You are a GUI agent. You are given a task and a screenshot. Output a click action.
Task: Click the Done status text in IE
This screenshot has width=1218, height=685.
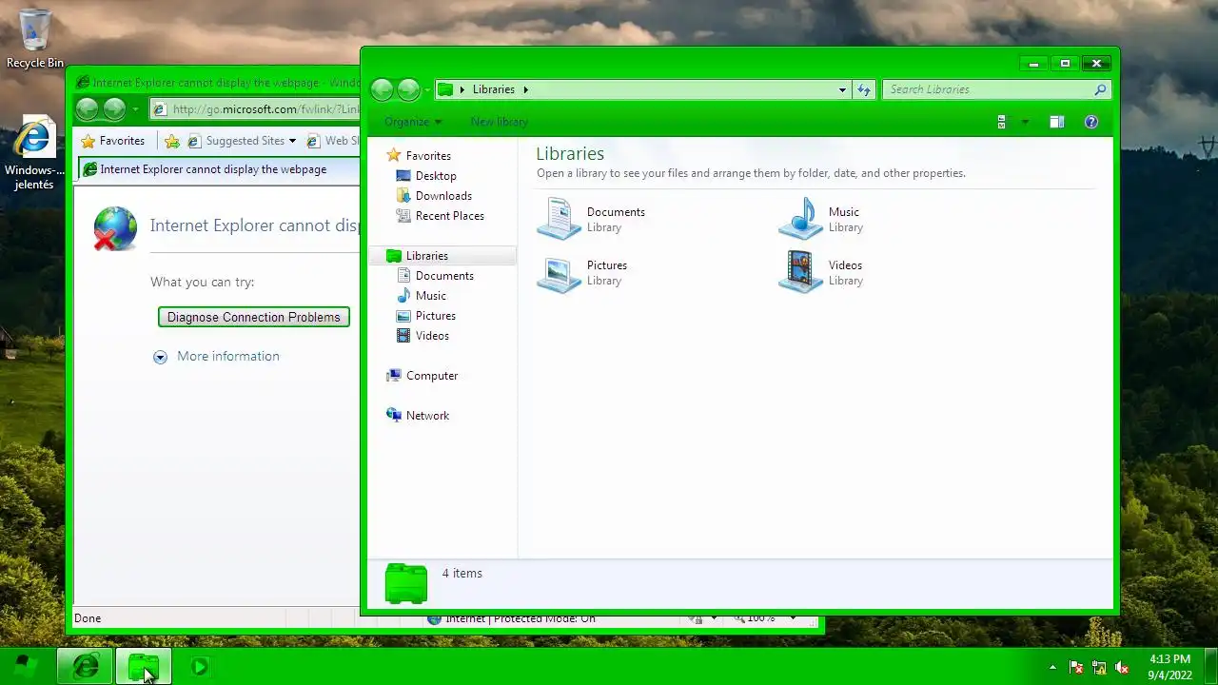click(88, 618)
